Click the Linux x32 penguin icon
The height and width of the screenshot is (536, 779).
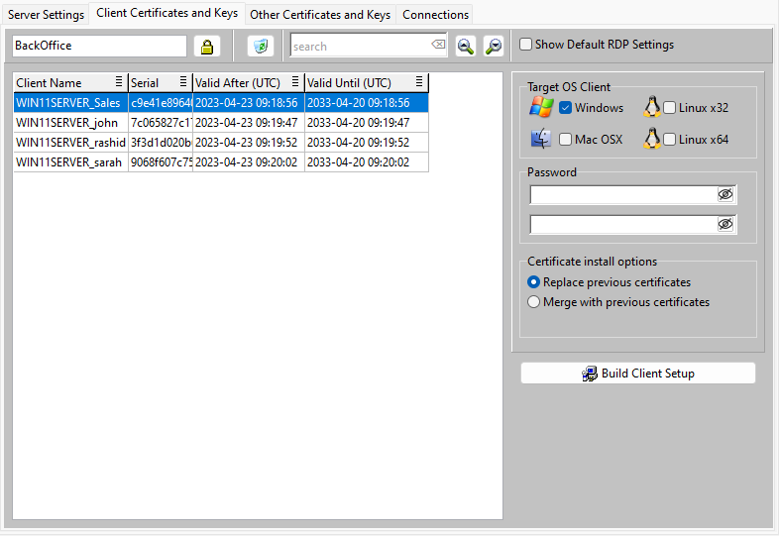point(652,108)
